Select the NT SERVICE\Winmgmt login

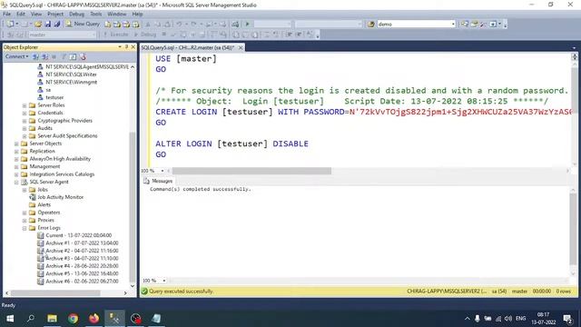click(x=72, y=82)
